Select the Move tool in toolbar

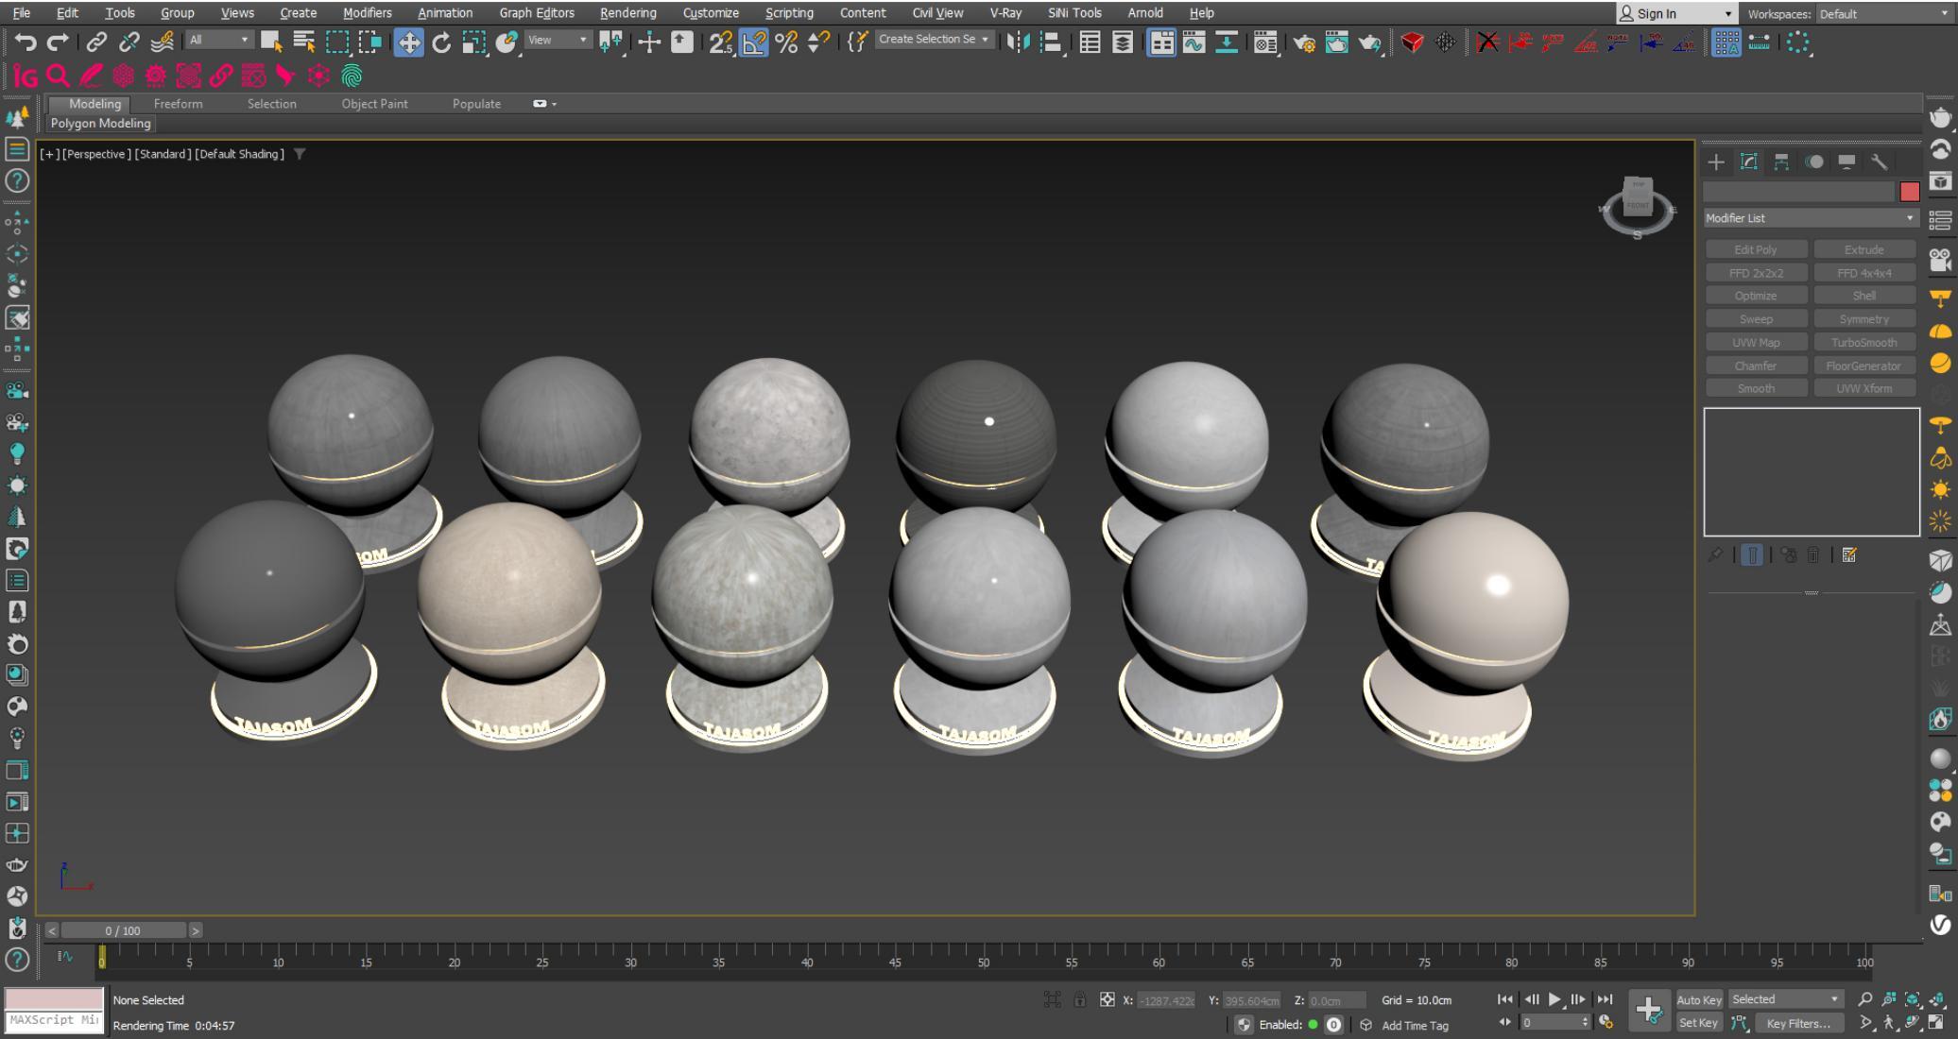(x=408, y=43)
